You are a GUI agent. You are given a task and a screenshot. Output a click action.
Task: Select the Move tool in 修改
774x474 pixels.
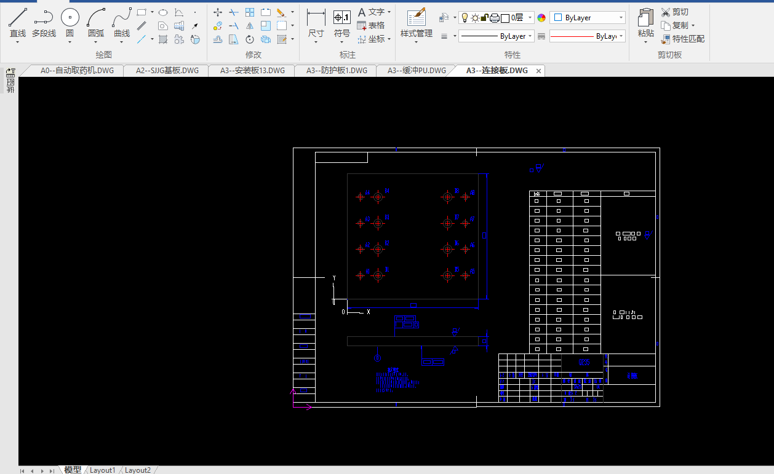click(x=218, y=12)
